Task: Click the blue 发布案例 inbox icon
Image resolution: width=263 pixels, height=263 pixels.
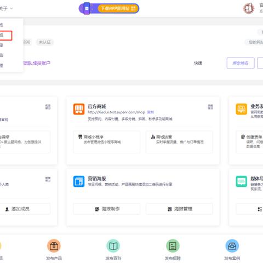Action: tap(232, 246)
